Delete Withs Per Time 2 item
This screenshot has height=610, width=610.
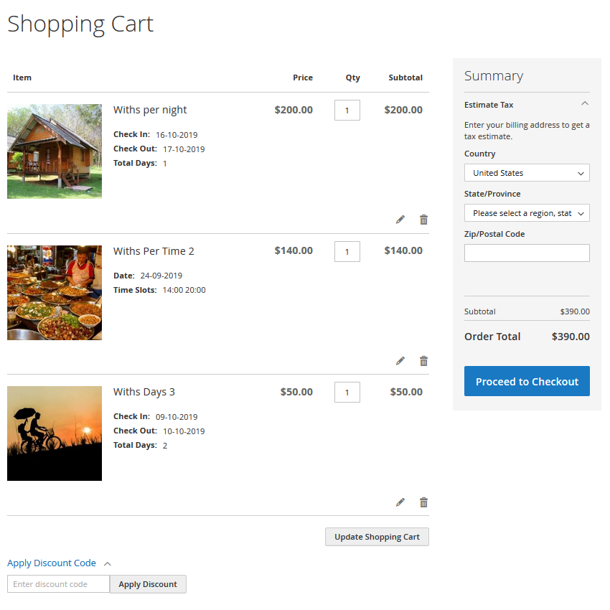click(423, 361)
